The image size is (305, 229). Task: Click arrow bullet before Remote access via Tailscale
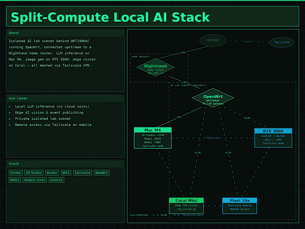(x=10, y=125)
